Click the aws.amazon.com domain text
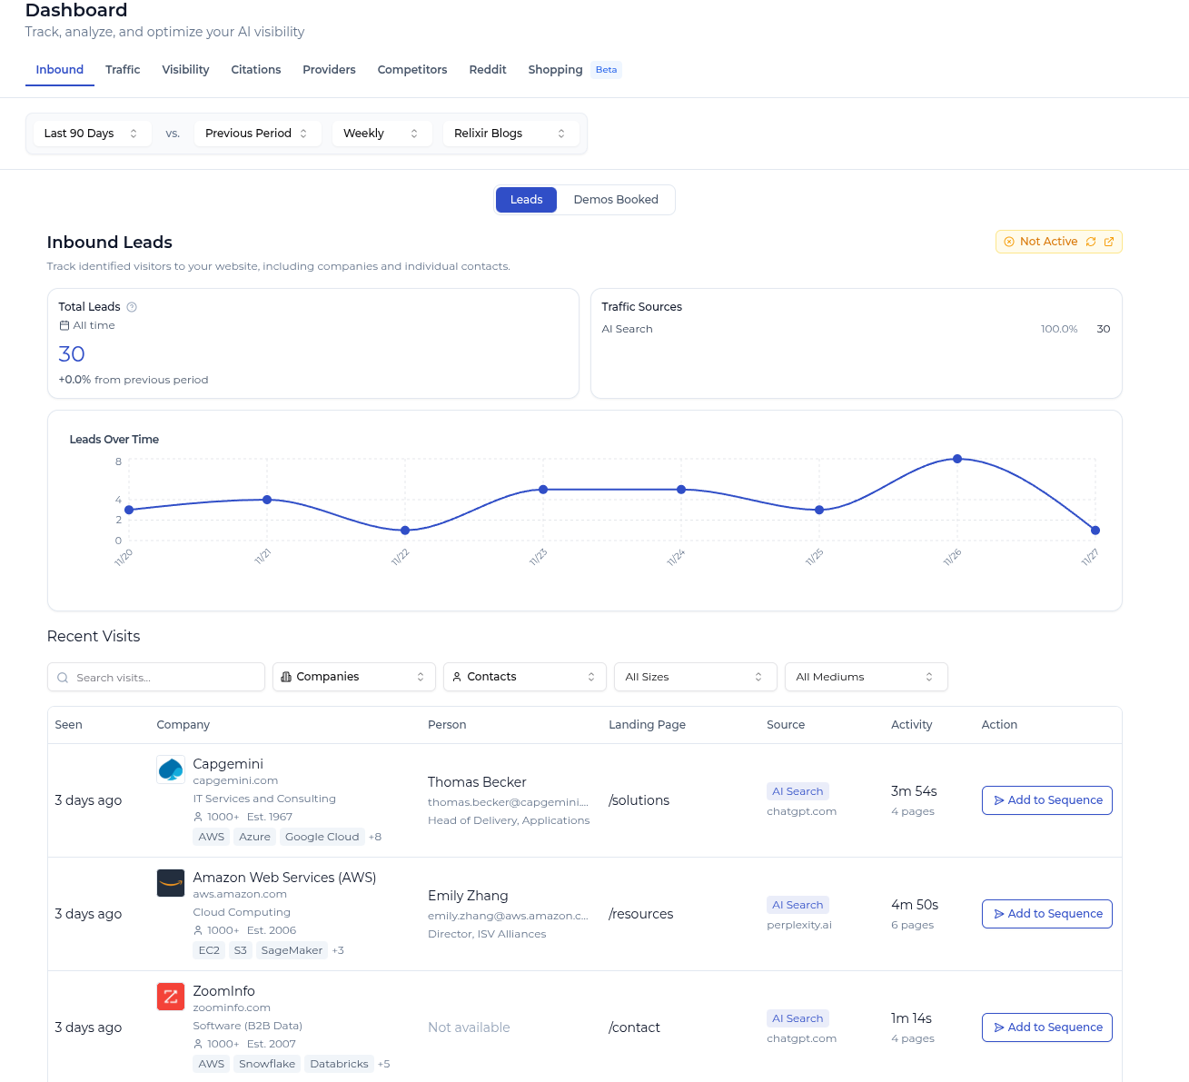 (x=240, y=894)
